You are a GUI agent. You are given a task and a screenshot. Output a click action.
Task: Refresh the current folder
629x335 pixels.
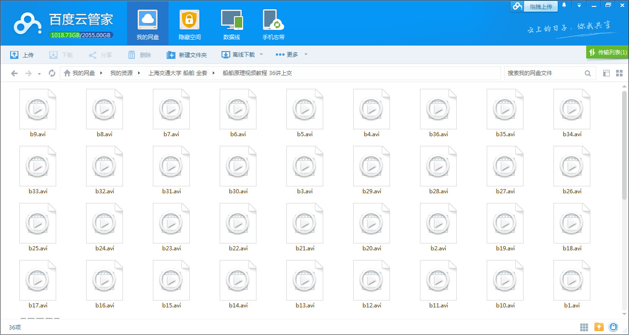click(x=52, y=73)
